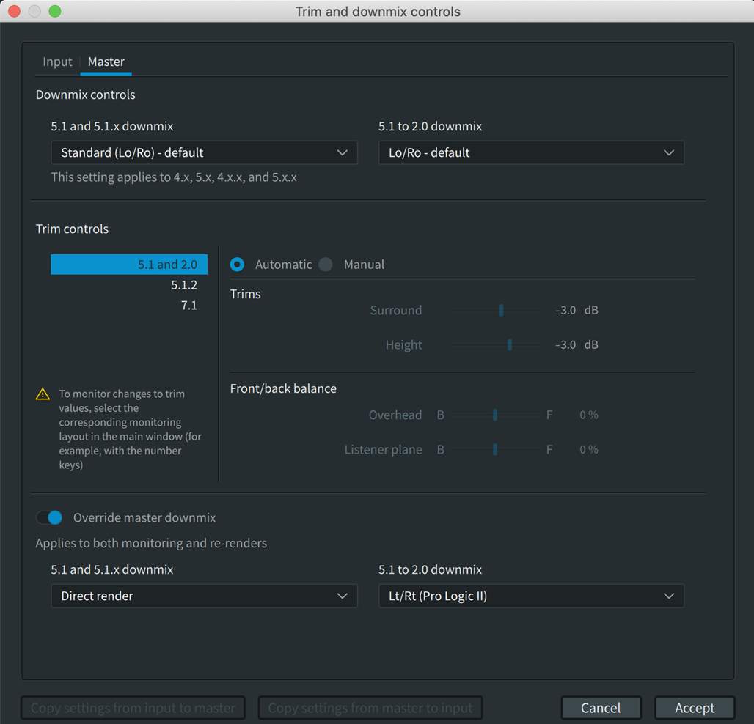The width and height of the screenshot is (754, 724).
Task: Open the Lt/Rt (Pro Logic II) dropdown
Action: (531, 596)
